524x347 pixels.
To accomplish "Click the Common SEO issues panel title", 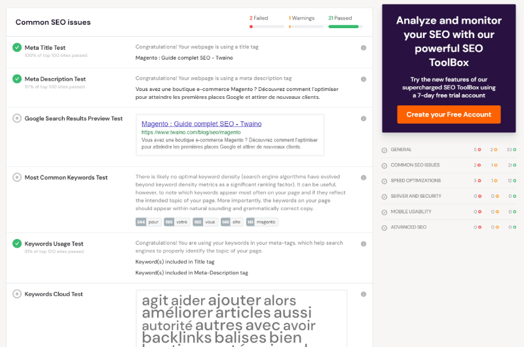I will [x=53, y=22].
